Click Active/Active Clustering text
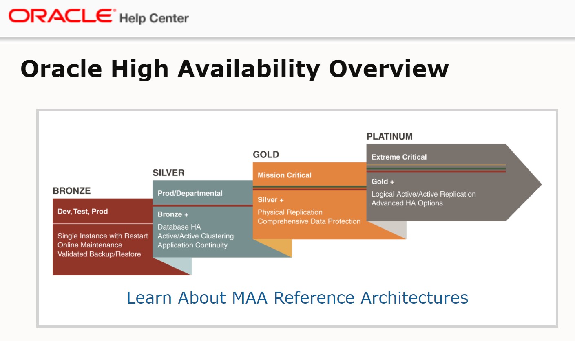The image size is (575, 341). 196,236
